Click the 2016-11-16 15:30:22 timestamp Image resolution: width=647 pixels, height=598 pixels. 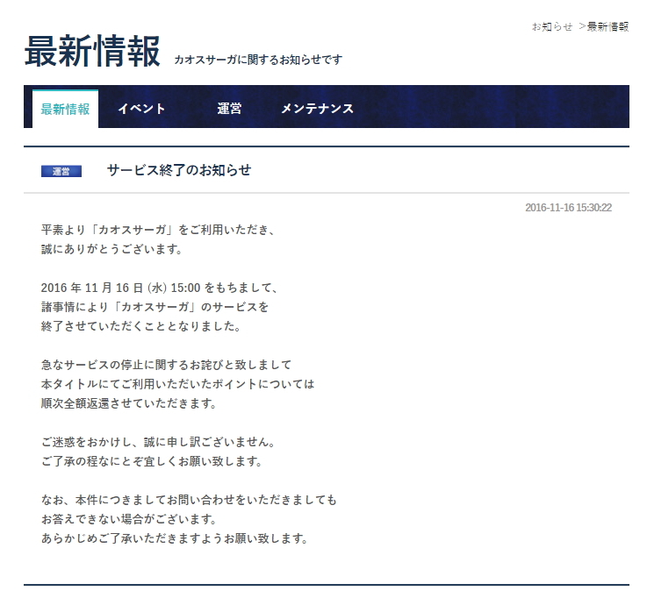click(x=568, y=208)
